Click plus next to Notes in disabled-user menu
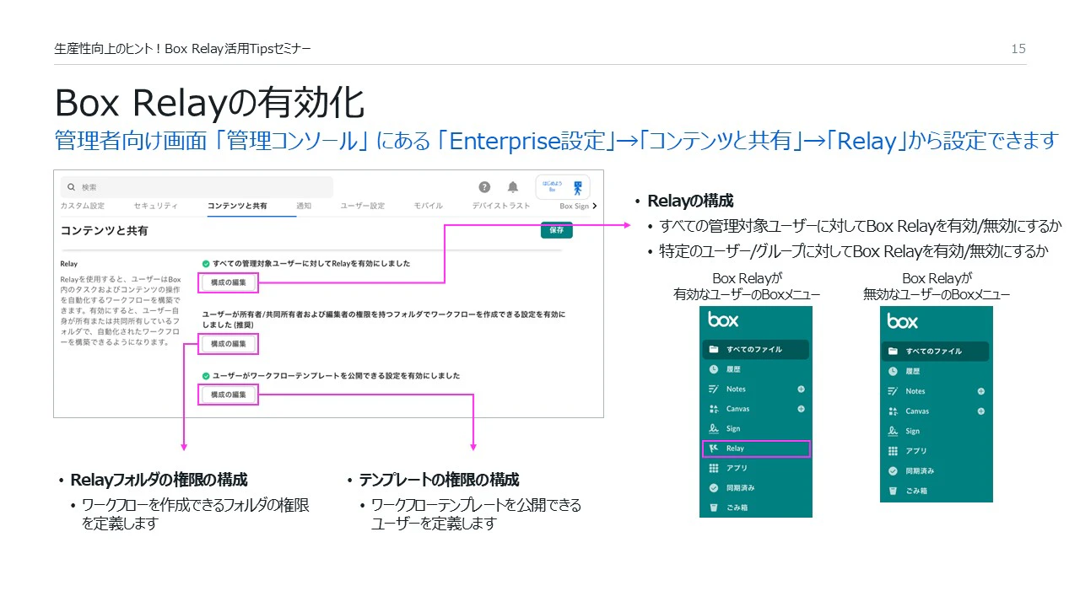This screenshot has width=1080, height=607. coord(980,391)
